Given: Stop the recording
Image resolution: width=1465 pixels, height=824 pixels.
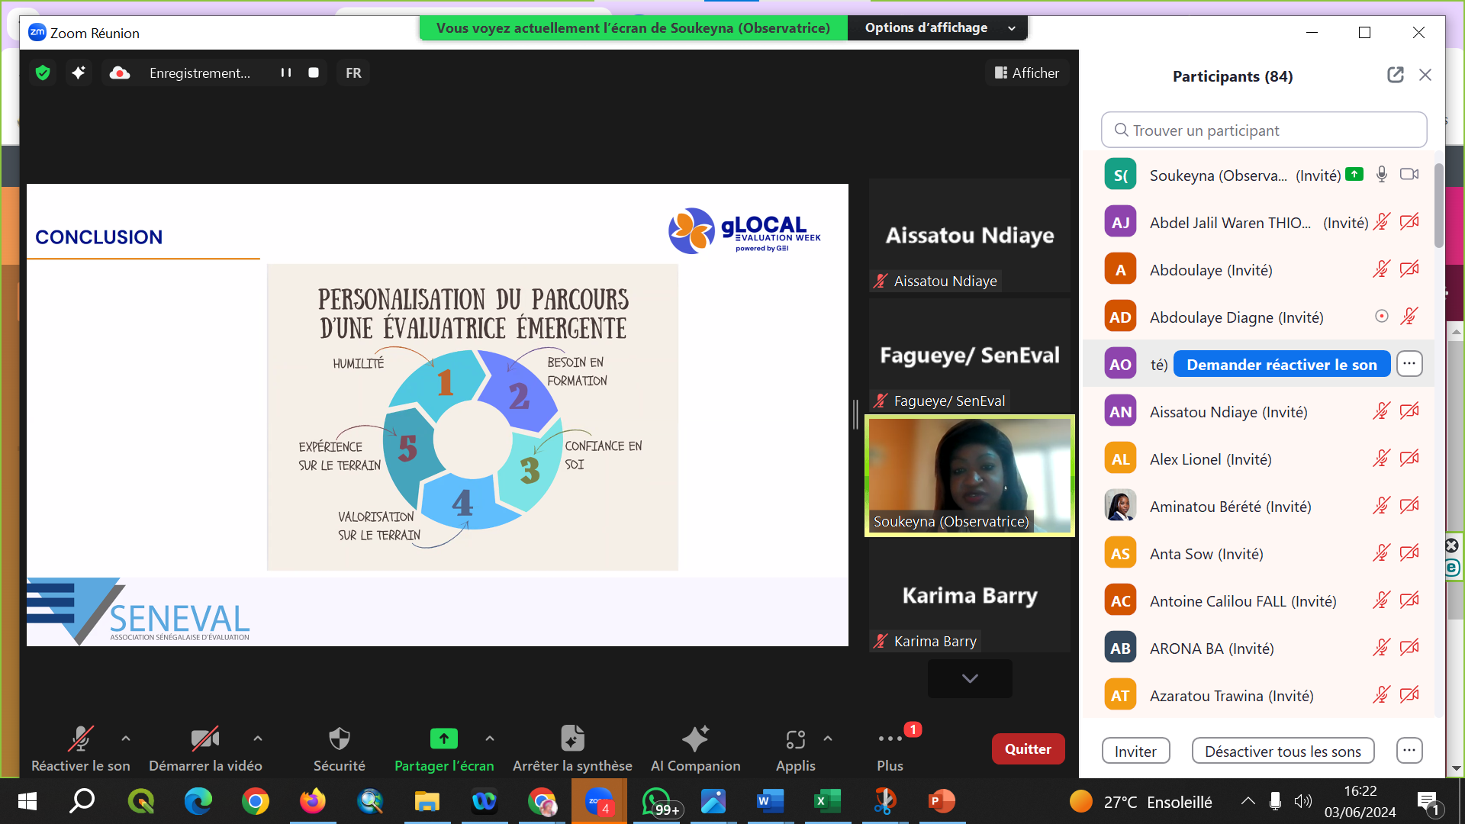Looking at the screenshot, I should click(314, 72).
